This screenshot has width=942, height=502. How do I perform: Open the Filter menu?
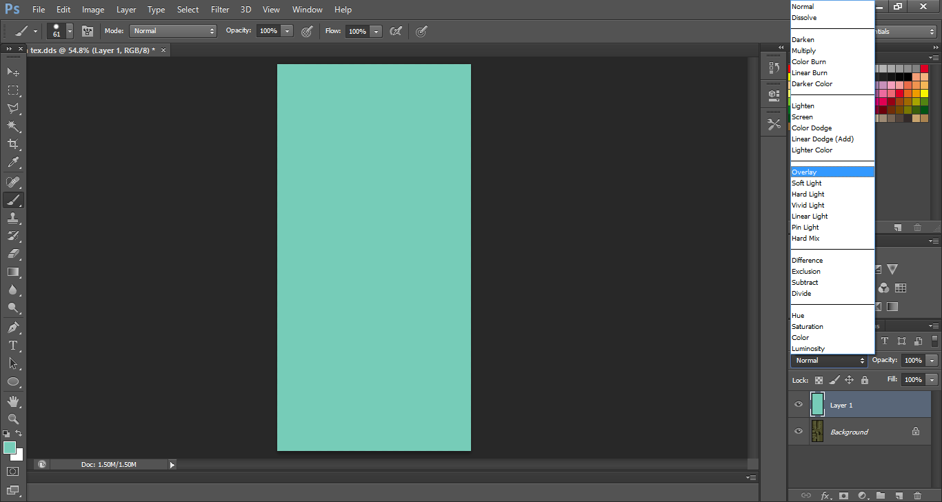pyautogui.click(x=220, y=10)
